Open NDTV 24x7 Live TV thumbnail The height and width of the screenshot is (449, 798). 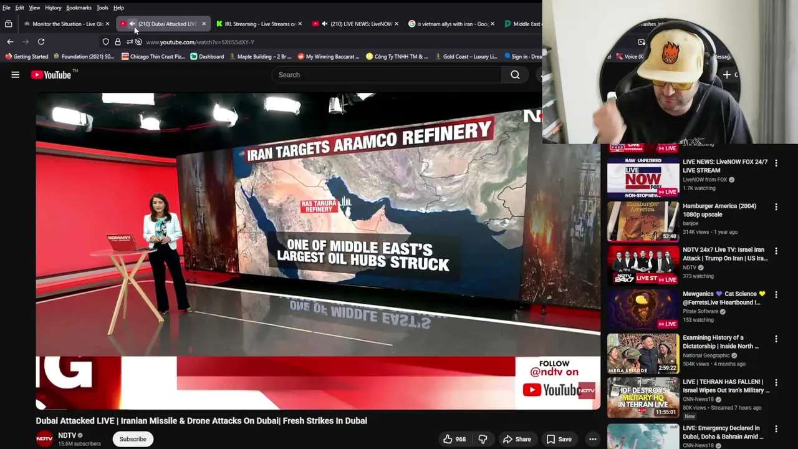coord(643,265)
